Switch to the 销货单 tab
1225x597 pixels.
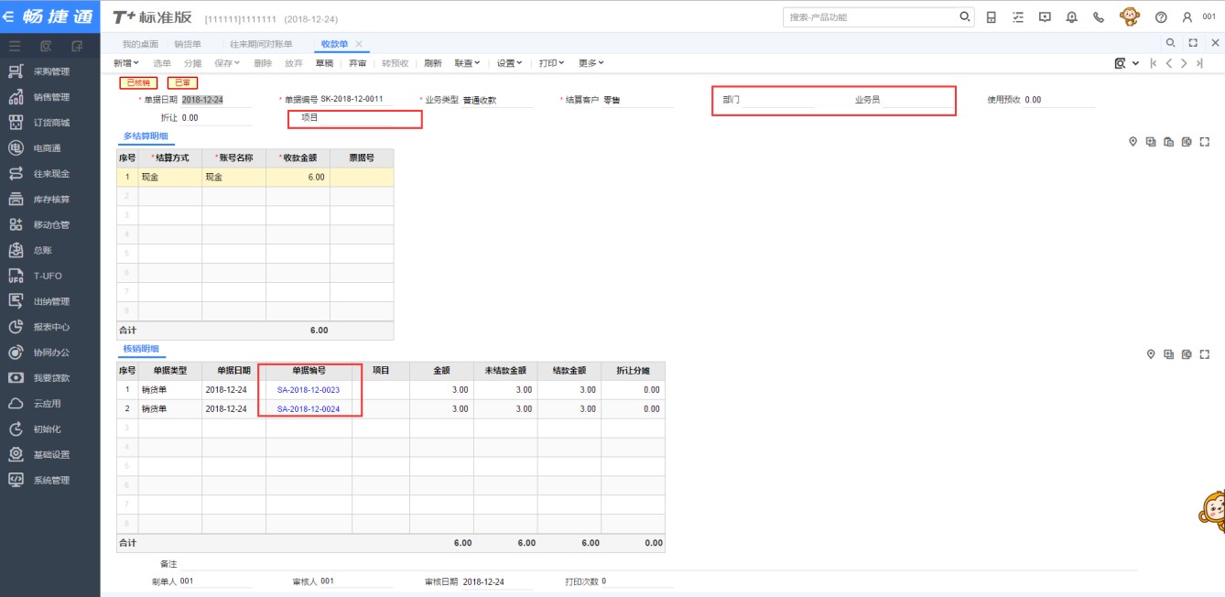[188, 44]
